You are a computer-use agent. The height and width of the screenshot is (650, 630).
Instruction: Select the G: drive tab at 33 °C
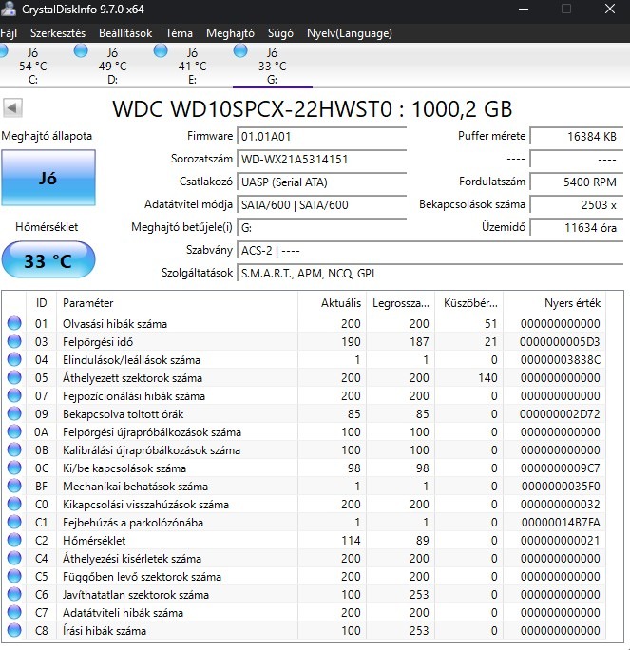(273, 66)
